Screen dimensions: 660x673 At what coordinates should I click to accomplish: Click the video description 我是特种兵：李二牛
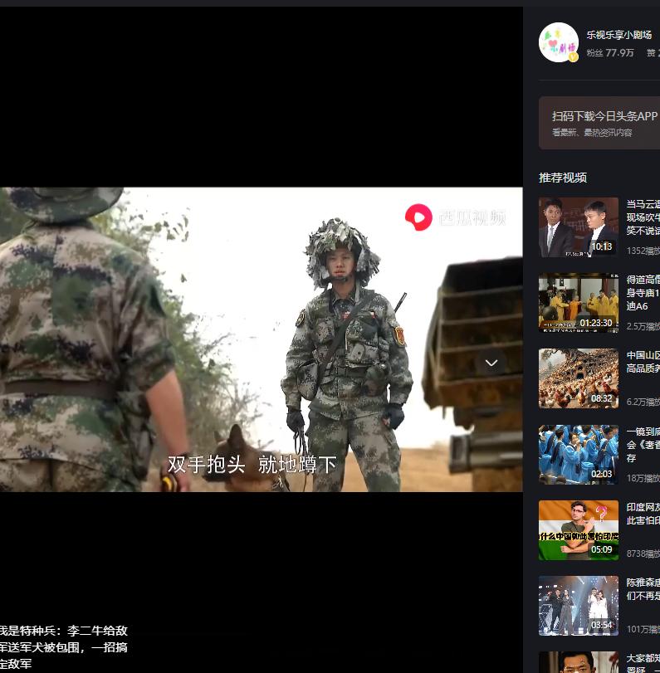pyautogui.click(x=64, y=647)
